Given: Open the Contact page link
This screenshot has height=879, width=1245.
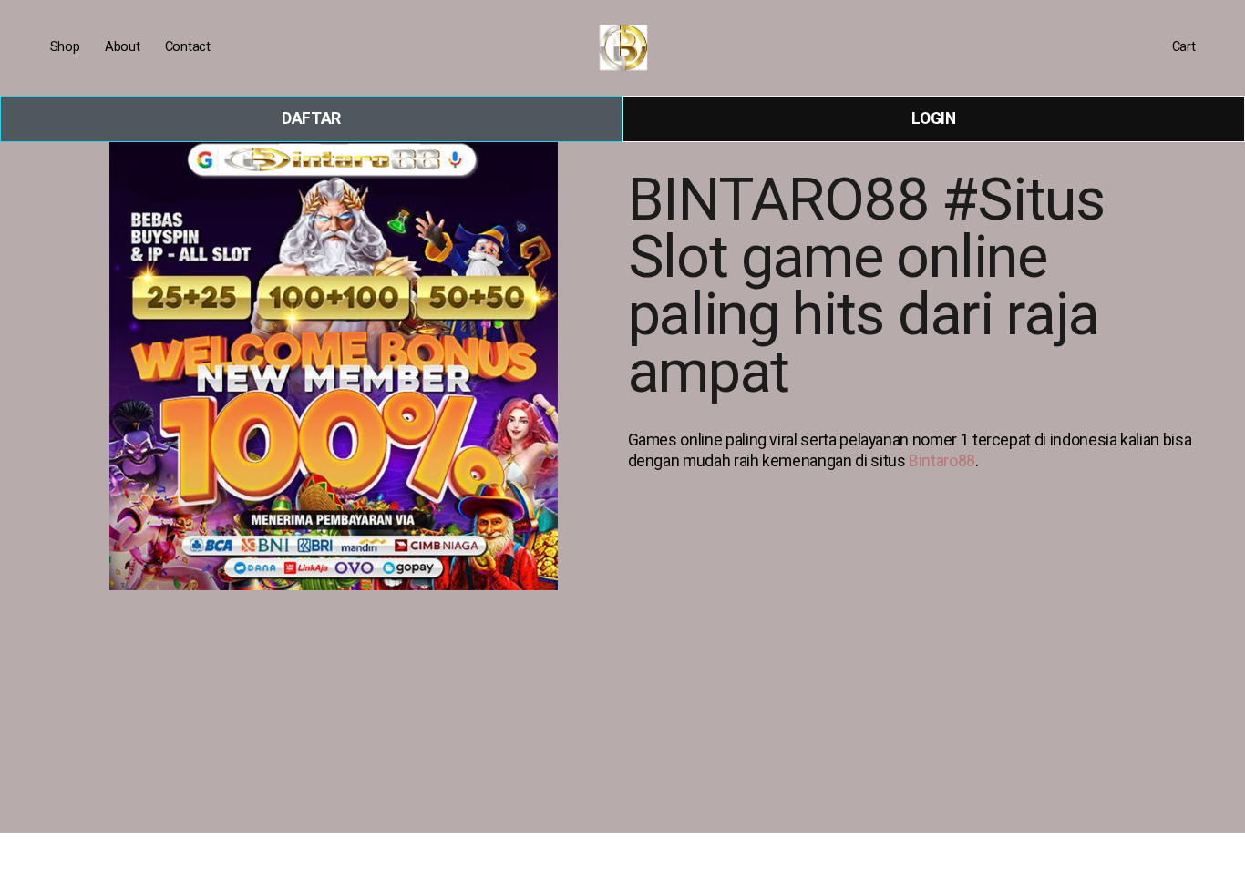Looking at the screenshot, I should [188, 46].
